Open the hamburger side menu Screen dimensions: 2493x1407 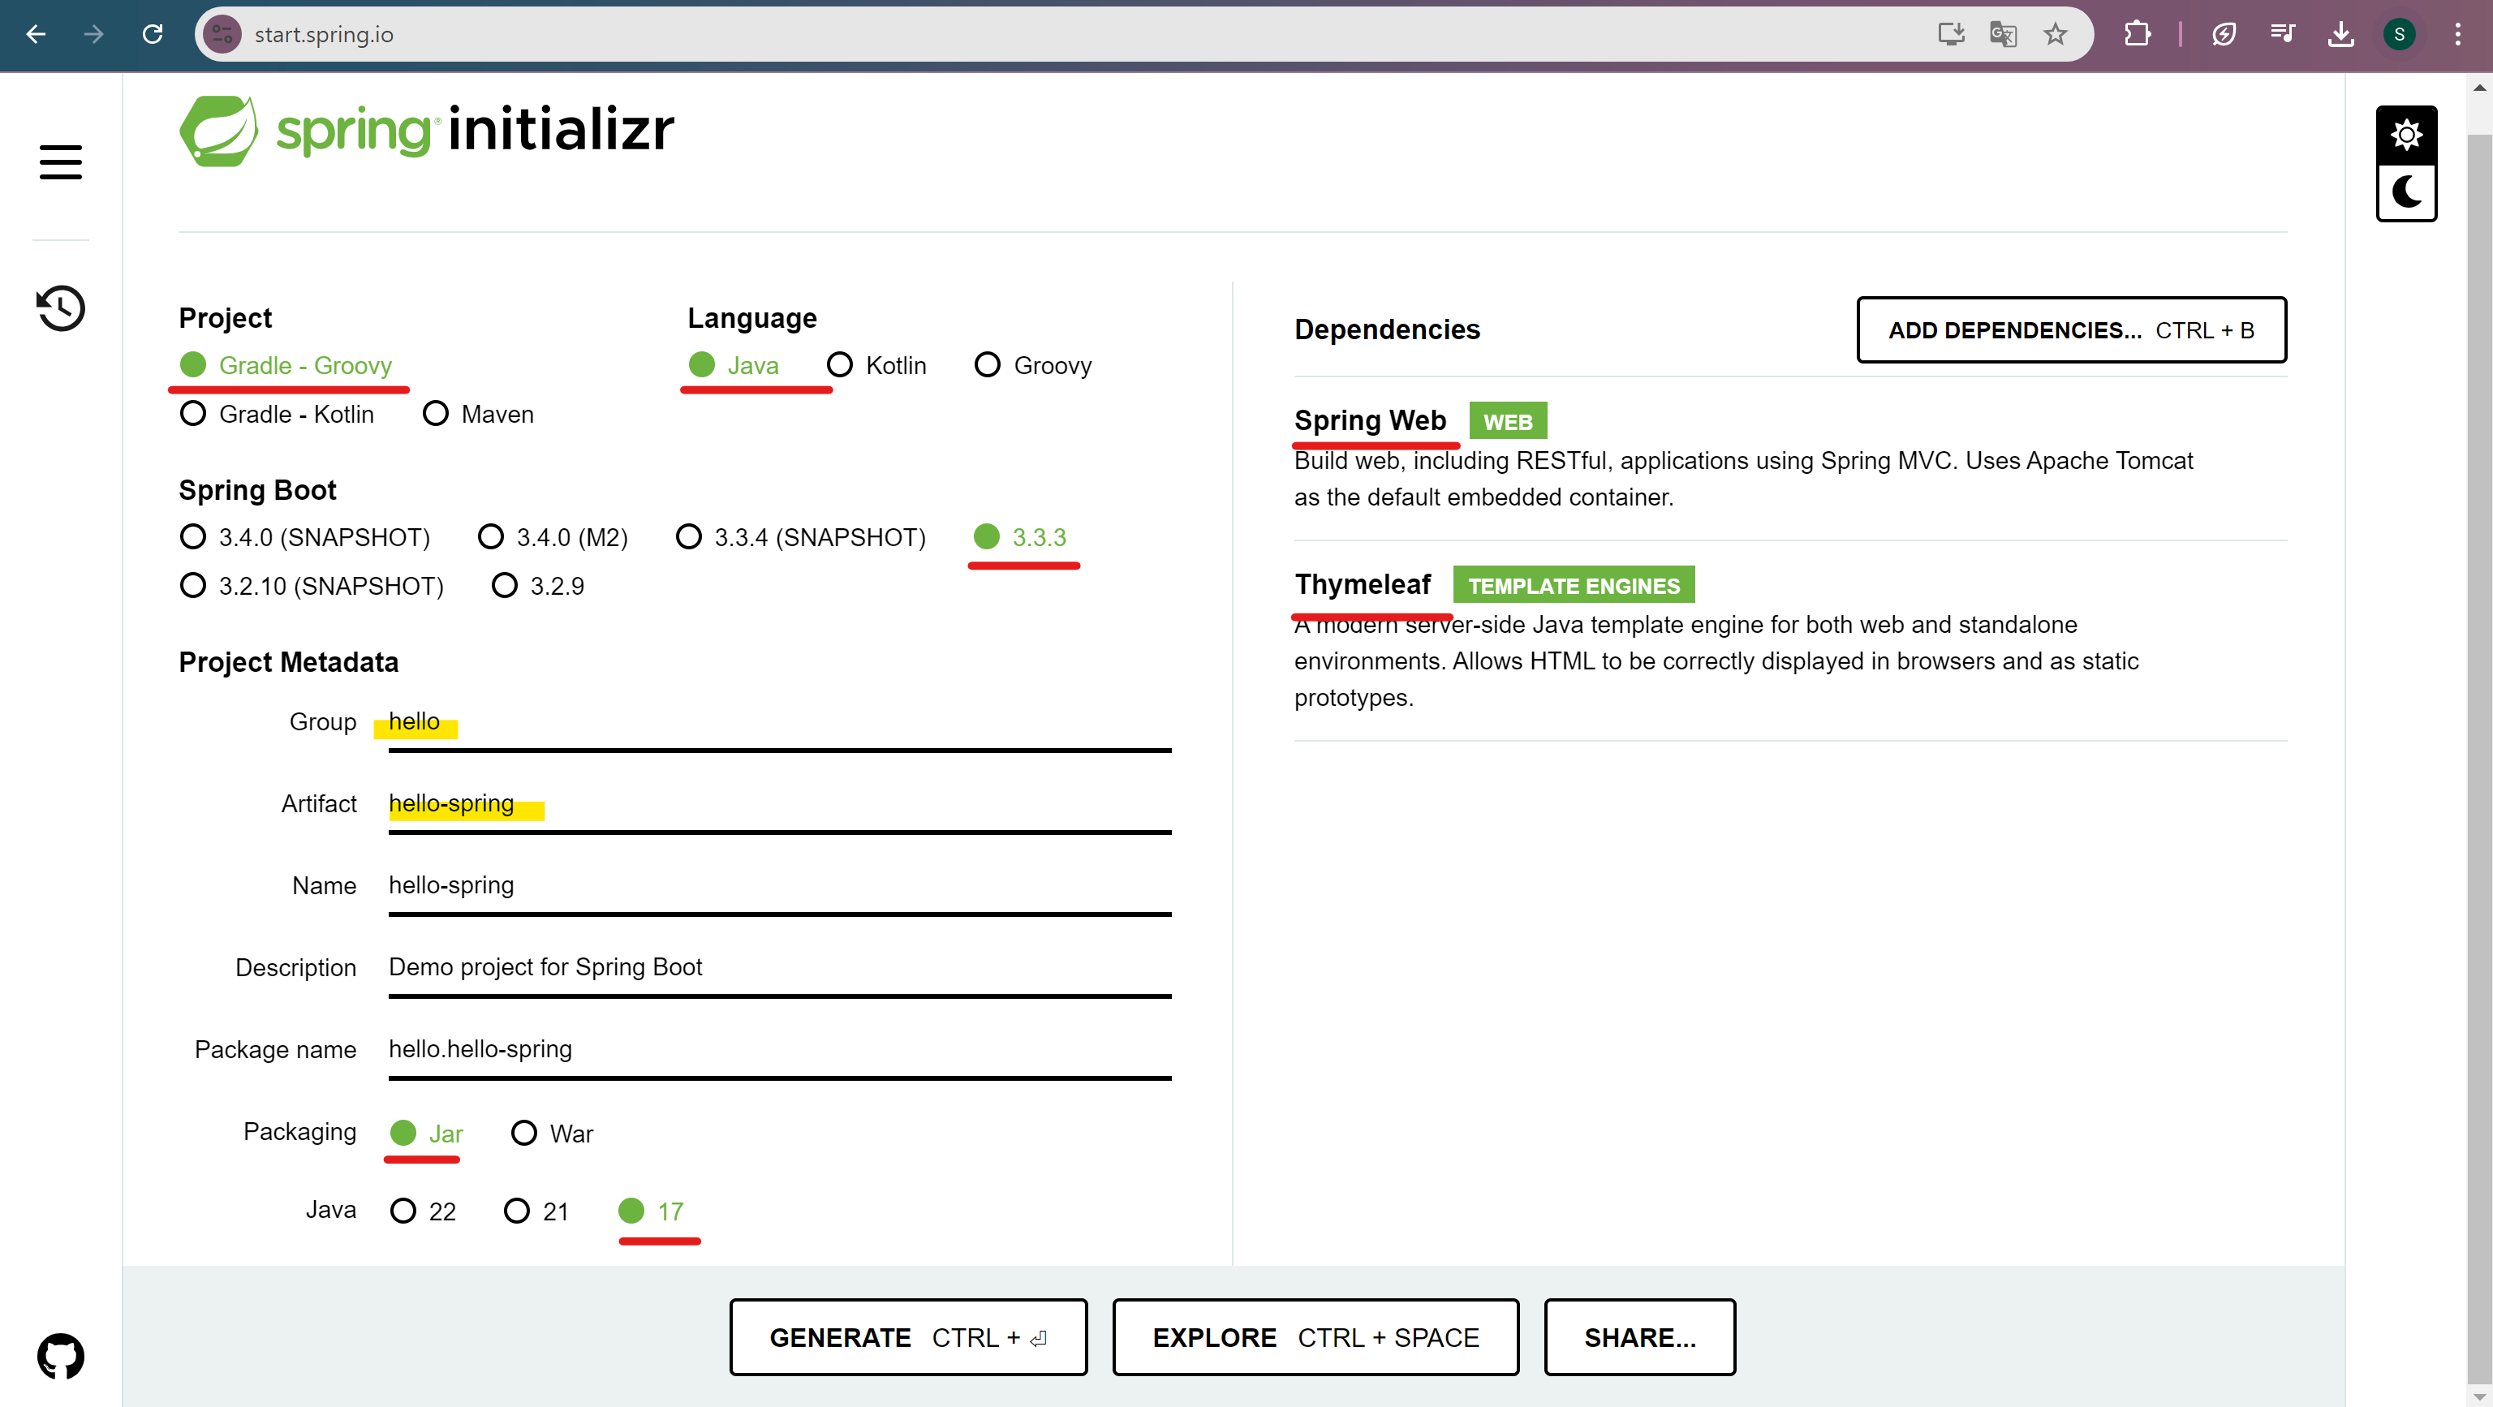tap(60, 161)
